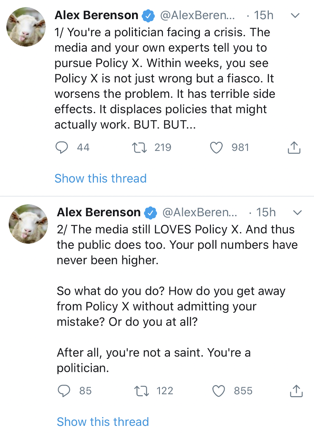Open the dropdown chevron on first tweet
This screenshot has height=435, width=314.
tap(295, 16)
